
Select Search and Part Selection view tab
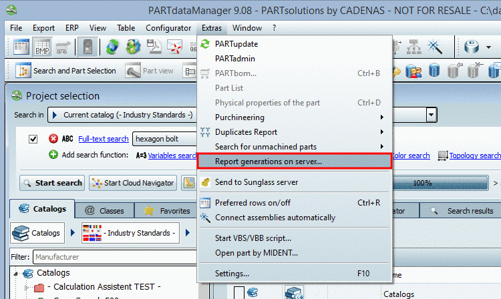click(x=65, y=71)
